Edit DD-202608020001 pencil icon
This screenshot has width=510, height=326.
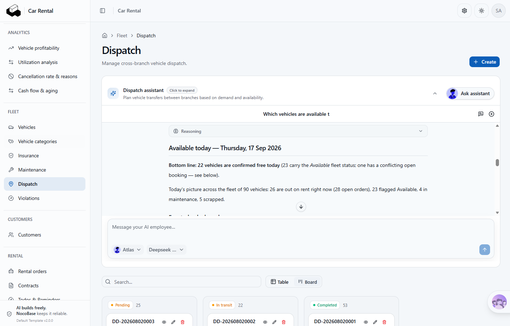[x=375, y=322]
